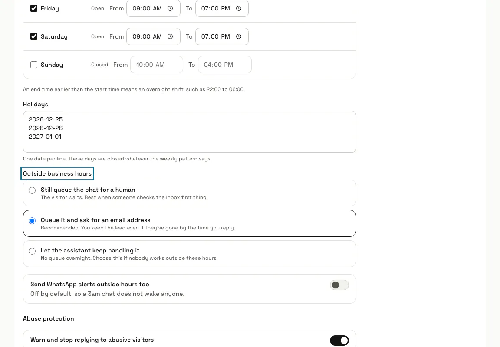
Task: Click "Off by default" WhatsApp description text
Action: coord(108,294)
